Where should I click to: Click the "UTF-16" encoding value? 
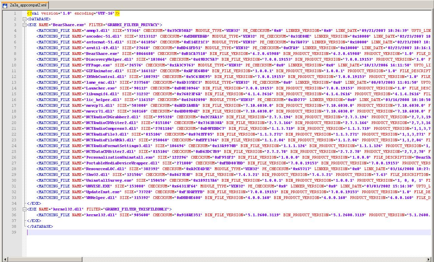click(x=106, y=13)
